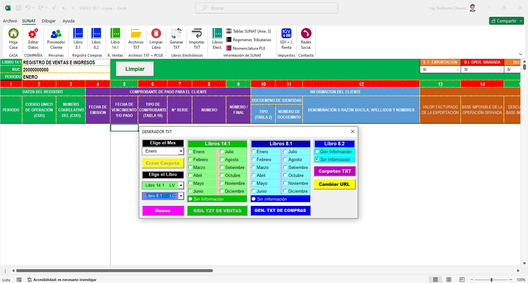The height and width of the screenshot is (283, 528).
Task: Open Archivos TXT folder icon
Action: click(136, 34)
